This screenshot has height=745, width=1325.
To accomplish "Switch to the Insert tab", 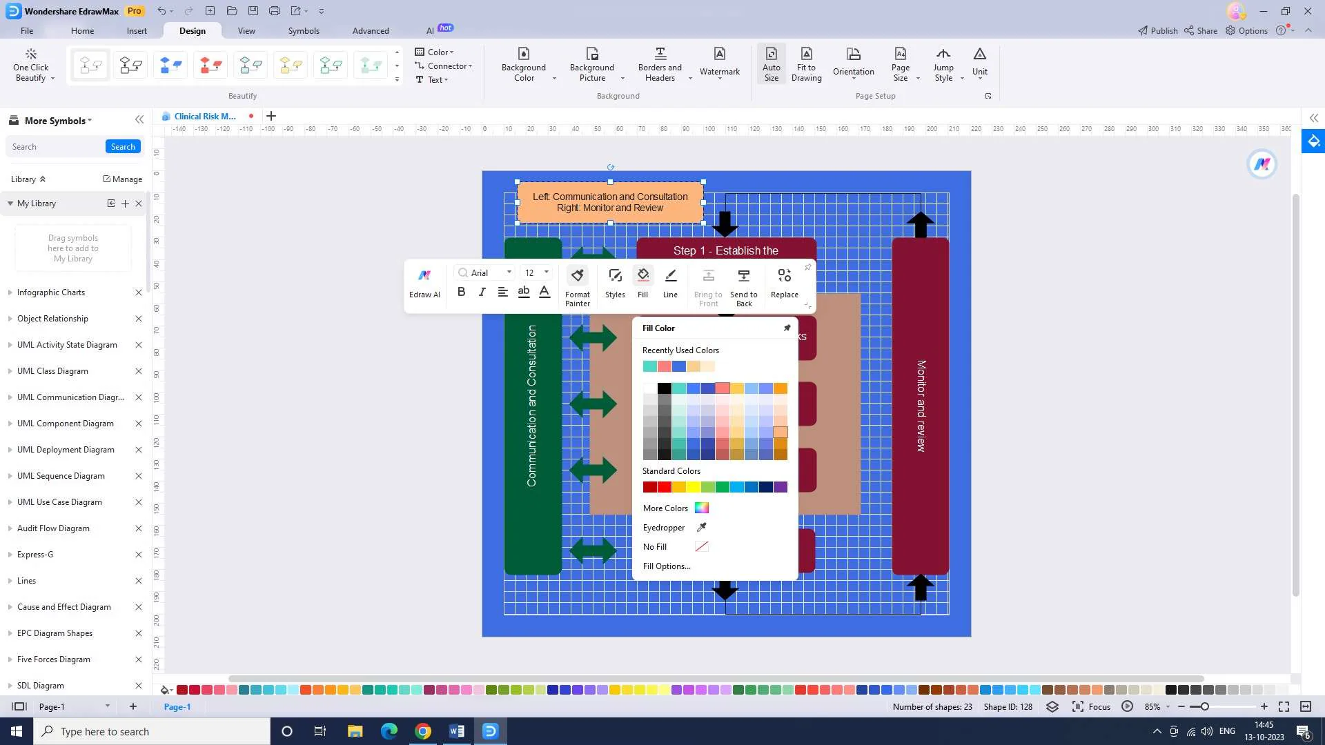I will [137, 31].
